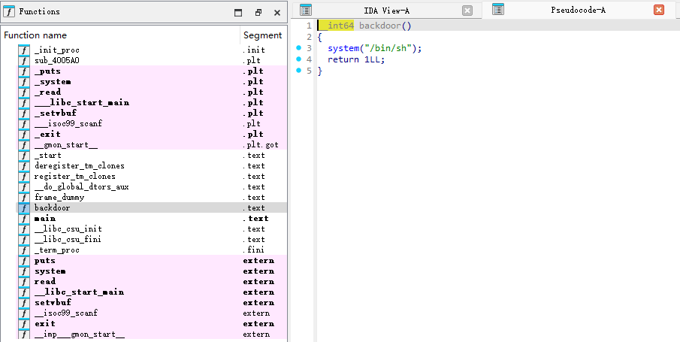
Task: Click the function icon beside _init_proc
Action: (x=24, y=50)
